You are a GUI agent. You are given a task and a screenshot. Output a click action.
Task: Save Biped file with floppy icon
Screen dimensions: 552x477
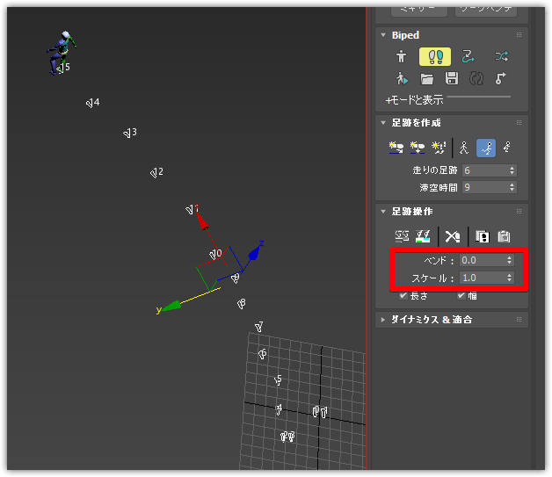452,79
